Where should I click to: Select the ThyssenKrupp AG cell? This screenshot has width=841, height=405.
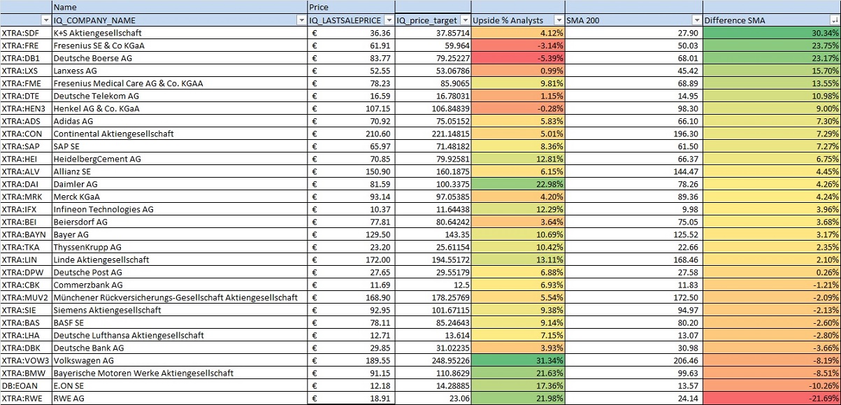180,247
